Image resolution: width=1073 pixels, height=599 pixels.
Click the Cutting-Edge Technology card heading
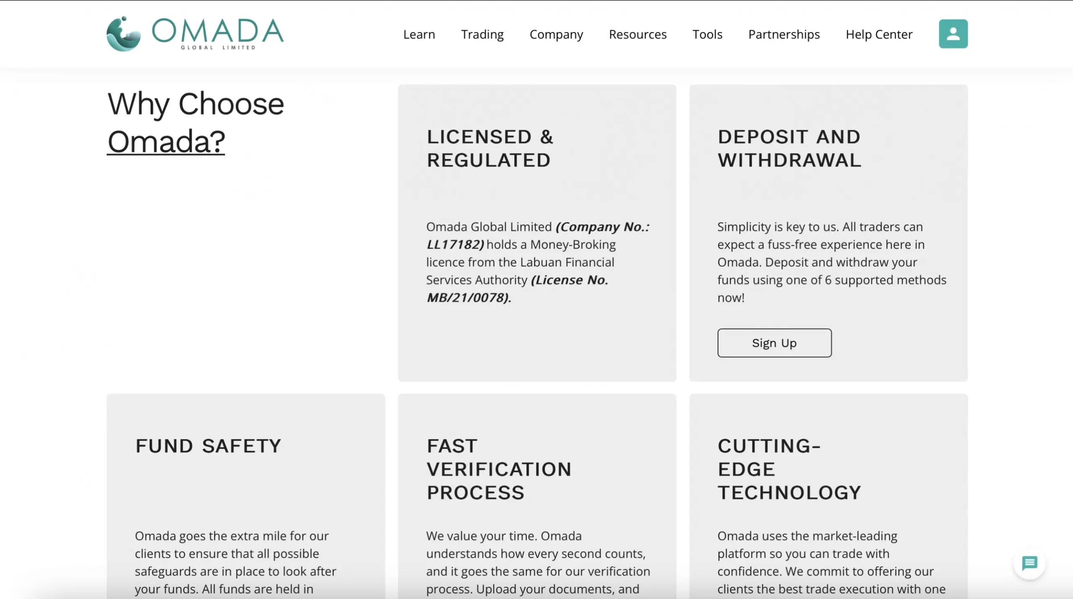point(789,469)
